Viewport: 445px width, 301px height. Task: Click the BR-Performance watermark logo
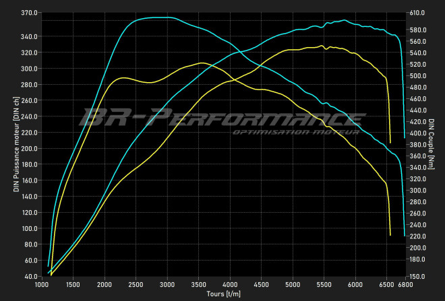coord(222,119)
